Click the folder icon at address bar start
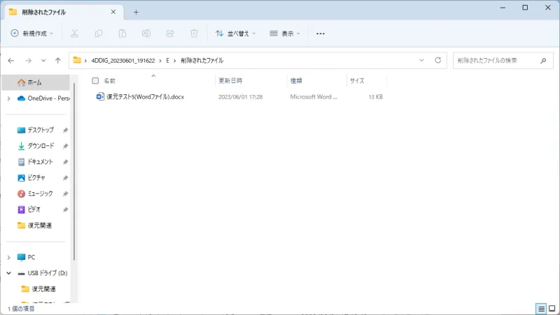The height and width of the screenshot is (315, 560). tap(77, 60)
